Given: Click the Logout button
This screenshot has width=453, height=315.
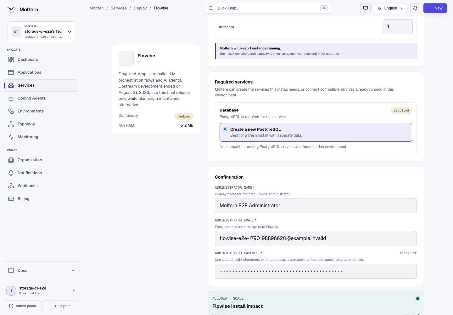Looking at the screenshot, I should coord(60,306).
